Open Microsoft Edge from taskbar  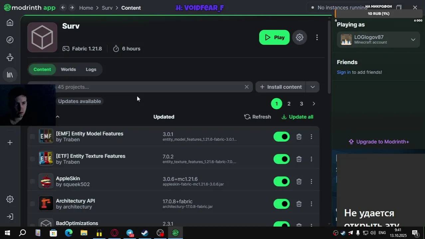pos(69,233)
